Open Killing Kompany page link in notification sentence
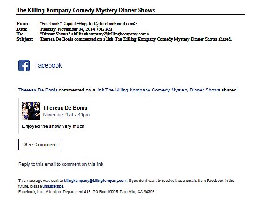Screen dimensions: 264x216 (x=163, y=90)
